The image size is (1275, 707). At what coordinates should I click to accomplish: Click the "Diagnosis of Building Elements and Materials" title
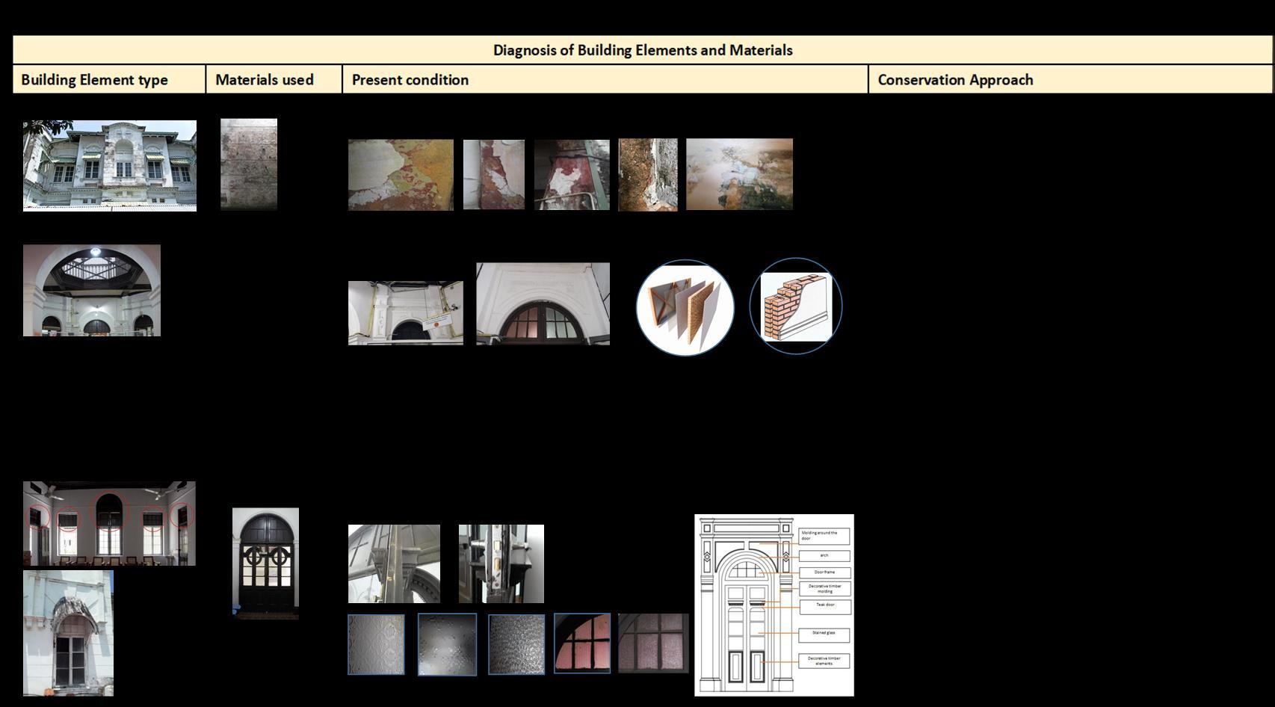[643, 50]
